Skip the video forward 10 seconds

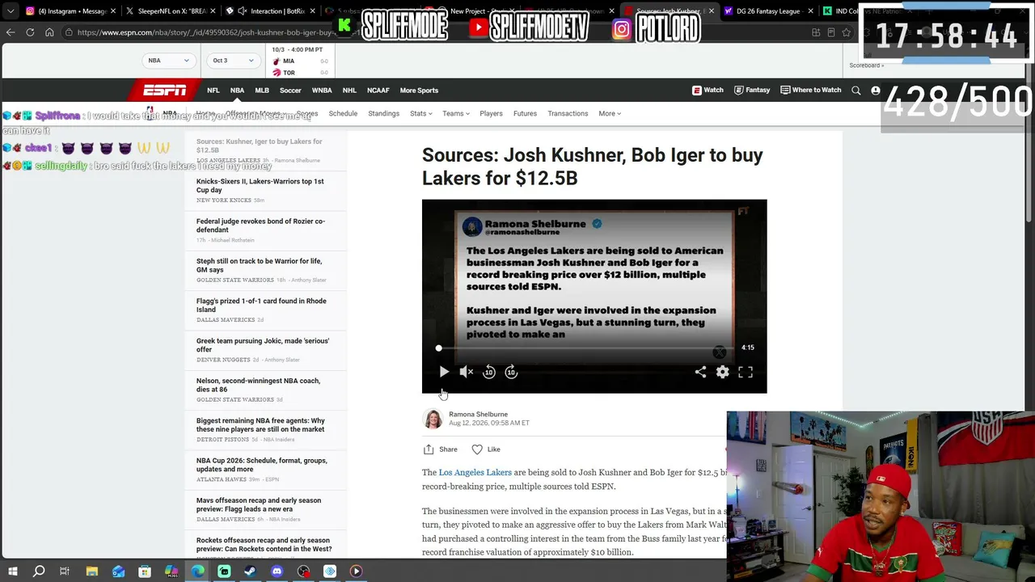click(511, 372)
